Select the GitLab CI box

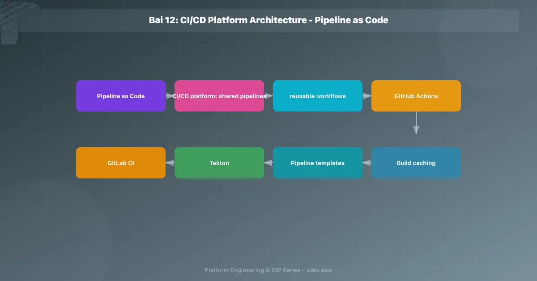(121, 163)
